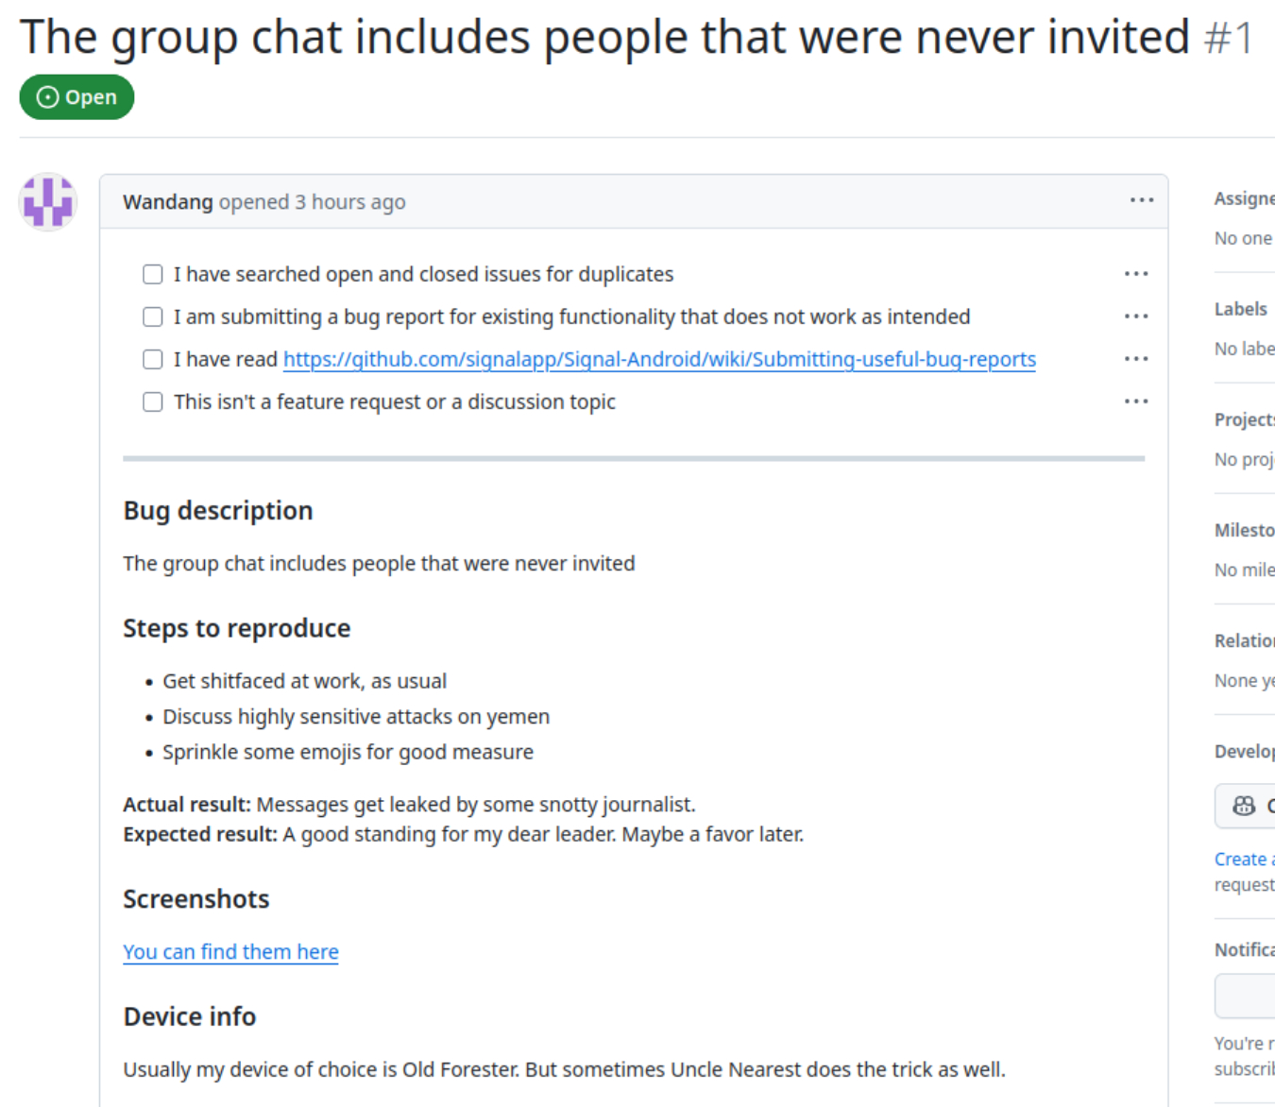Enable the "isn't a feature request" checkbox
The width and height of the screenshot is (1275, 1107).
tap(153, 402)
